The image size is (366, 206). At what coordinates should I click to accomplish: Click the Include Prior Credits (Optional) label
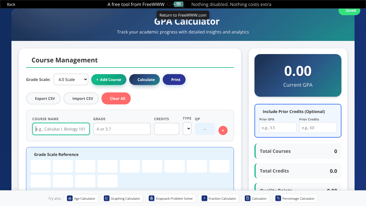coord(294,112)
